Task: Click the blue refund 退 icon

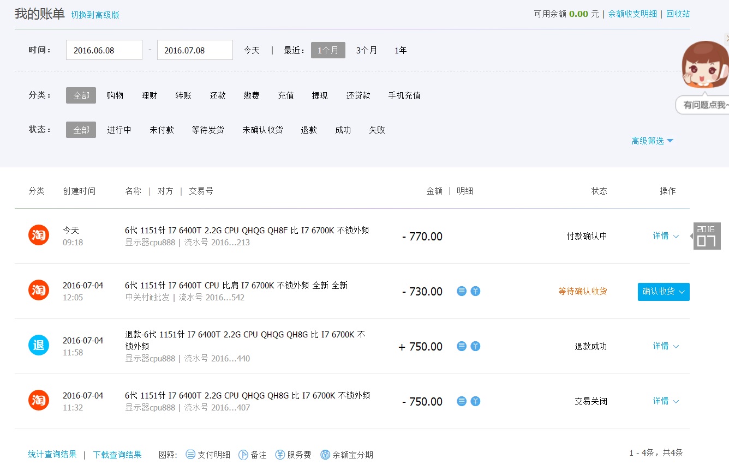Action: [x=39, y=345]
